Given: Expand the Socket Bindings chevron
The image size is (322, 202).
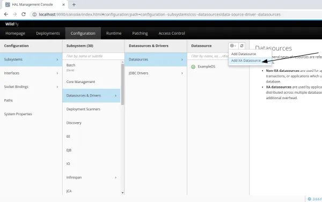Looking at the screenshot, I should point(57,87).
